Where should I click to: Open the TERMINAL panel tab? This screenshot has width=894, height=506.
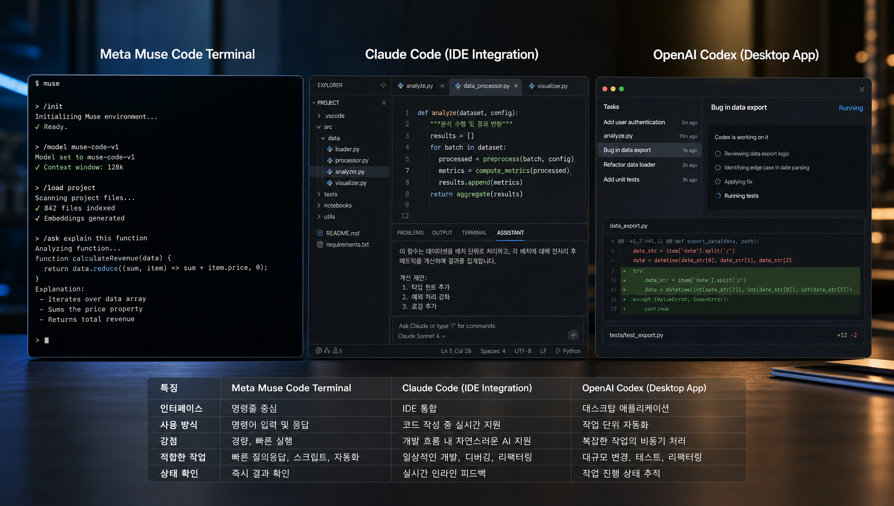click(x=474, y=233)
